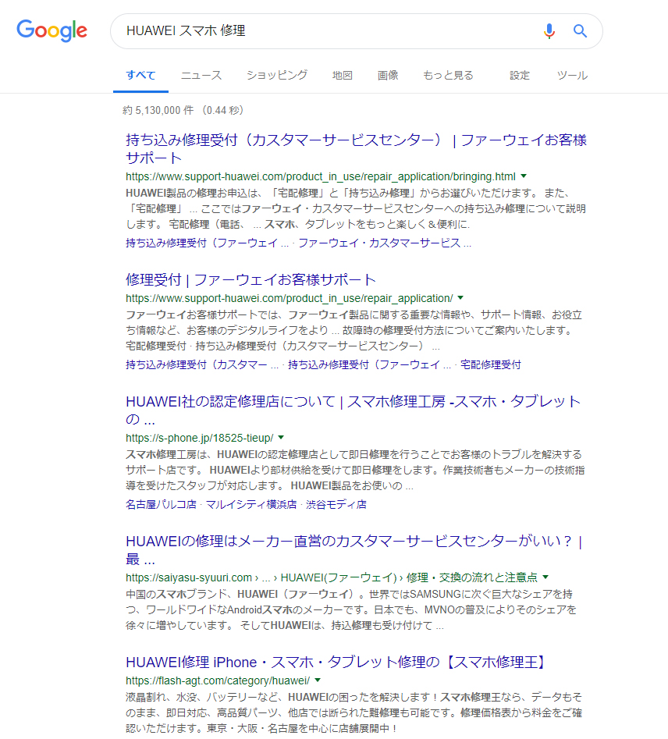
Task: Expand dropdown arrow next to bringing.html URL
Action: point(524,176)
